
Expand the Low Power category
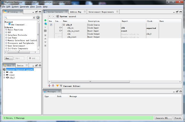(x=6, y=38)
